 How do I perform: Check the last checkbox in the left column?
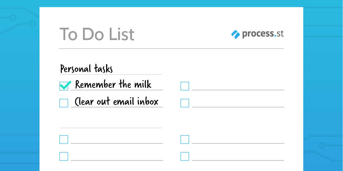[x=64, y=156]
